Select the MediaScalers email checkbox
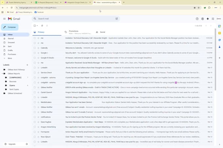 35,102
